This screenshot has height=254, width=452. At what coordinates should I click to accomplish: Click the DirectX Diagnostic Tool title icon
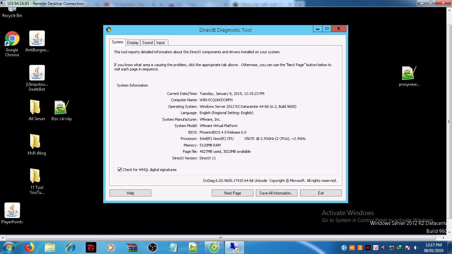[x=109, y=30]
